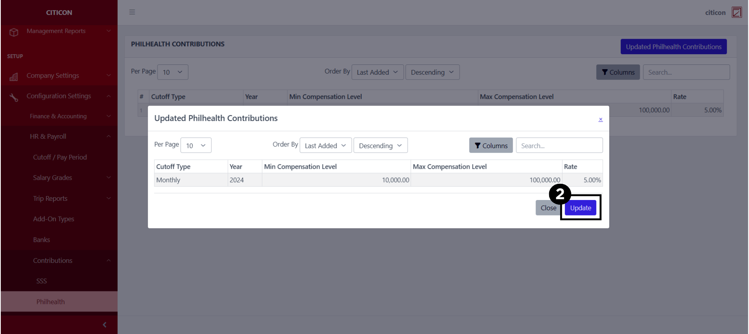Open the SSS contributions menu item
Image resolution: width=749 pixels, height=334 pixels.
42,281
